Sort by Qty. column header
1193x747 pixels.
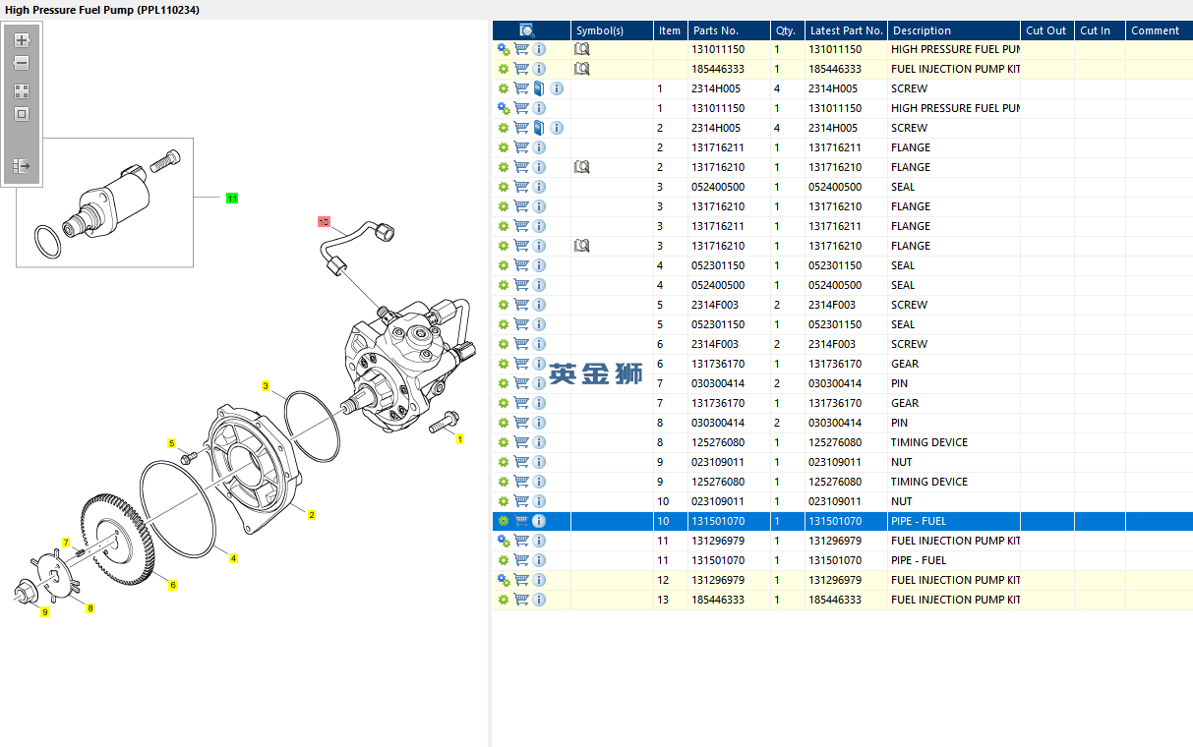click(x=787, y=30)
